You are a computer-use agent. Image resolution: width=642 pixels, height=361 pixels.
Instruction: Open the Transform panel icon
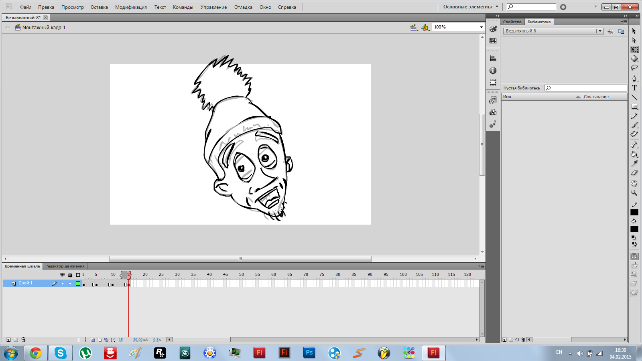click(493, 83)
